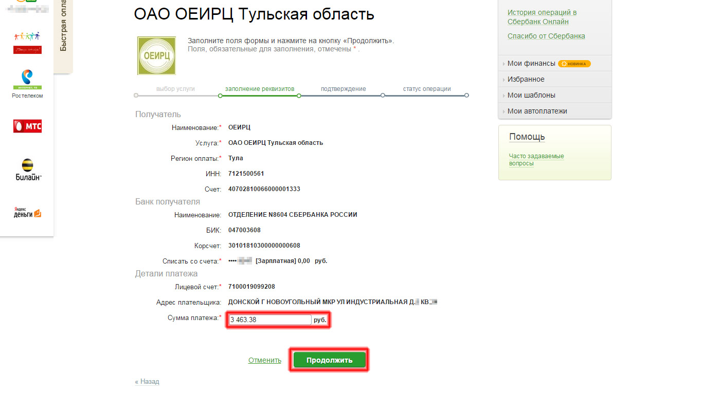The image size is (720, 393).
Task: Go back via the « Назад link
Action: 147,382
